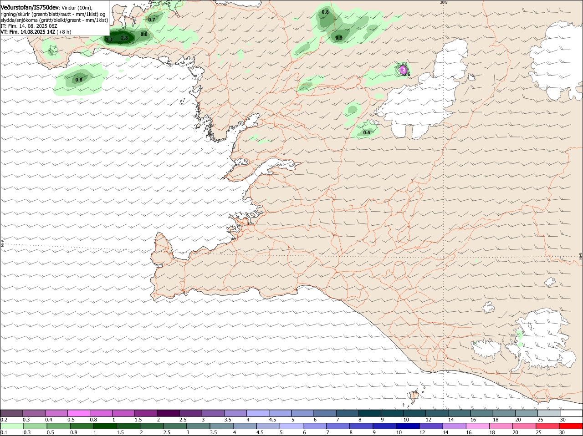Image resolution: width=583 pixels, height=436 pixels.
Task: Click the 0.4 legend value
Action: point(49,420)
